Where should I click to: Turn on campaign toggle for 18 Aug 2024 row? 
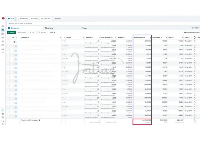pos(15,42)
